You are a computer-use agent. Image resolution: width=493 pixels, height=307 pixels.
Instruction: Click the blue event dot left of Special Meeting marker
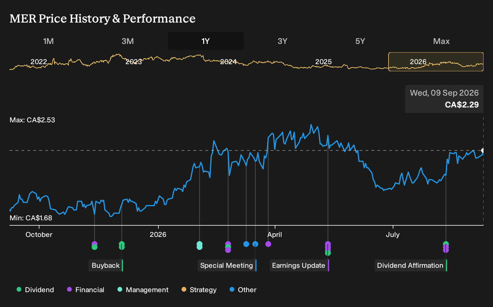pos(246,244)
